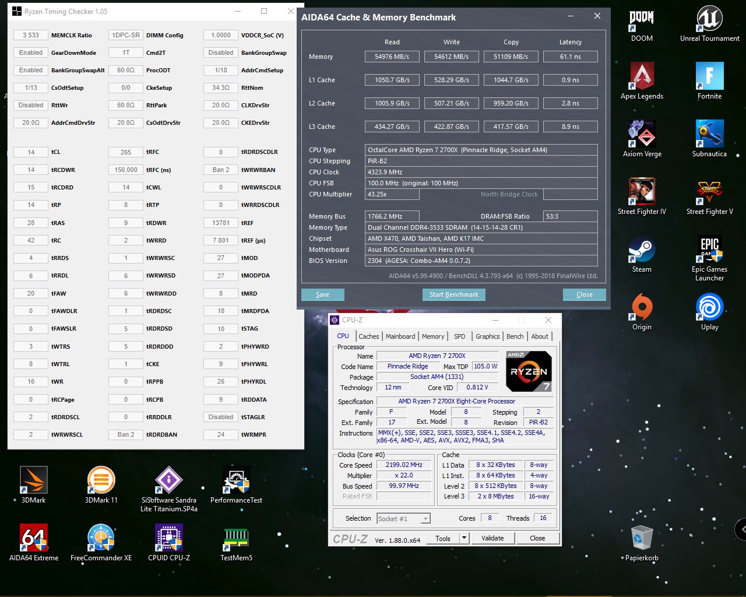The width and height of the screenshot is (746, 597).
Task: Open the SPD tab in CPU-Z
Action: 460,336
